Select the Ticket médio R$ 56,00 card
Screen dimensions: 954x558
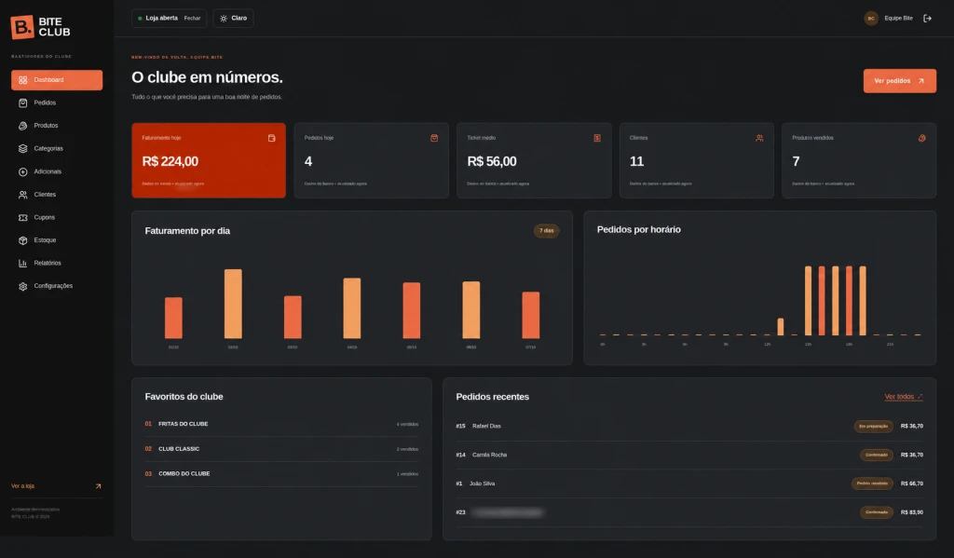point(534,160)
